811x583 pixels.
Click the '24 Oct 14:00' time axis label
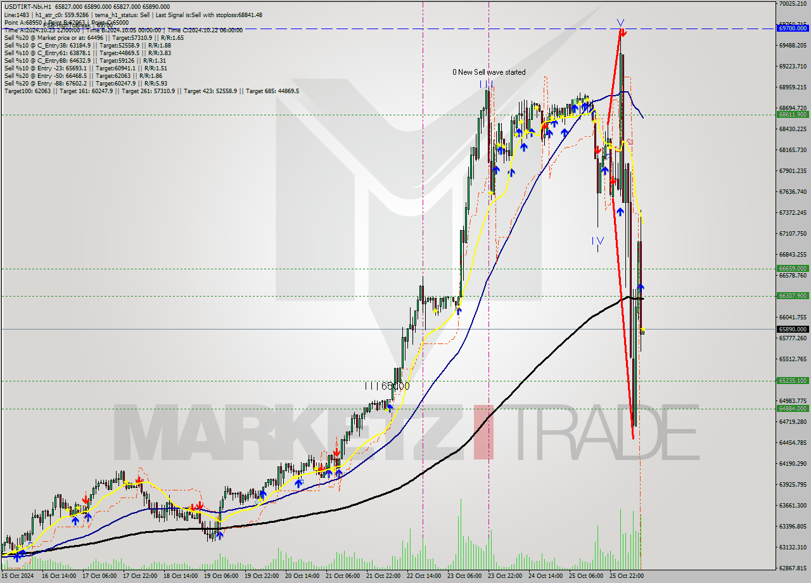point(546,576)
